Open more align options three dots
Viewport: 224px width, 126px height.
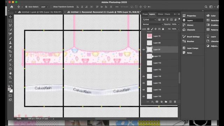pyautogui.click(x=117, y=7)
